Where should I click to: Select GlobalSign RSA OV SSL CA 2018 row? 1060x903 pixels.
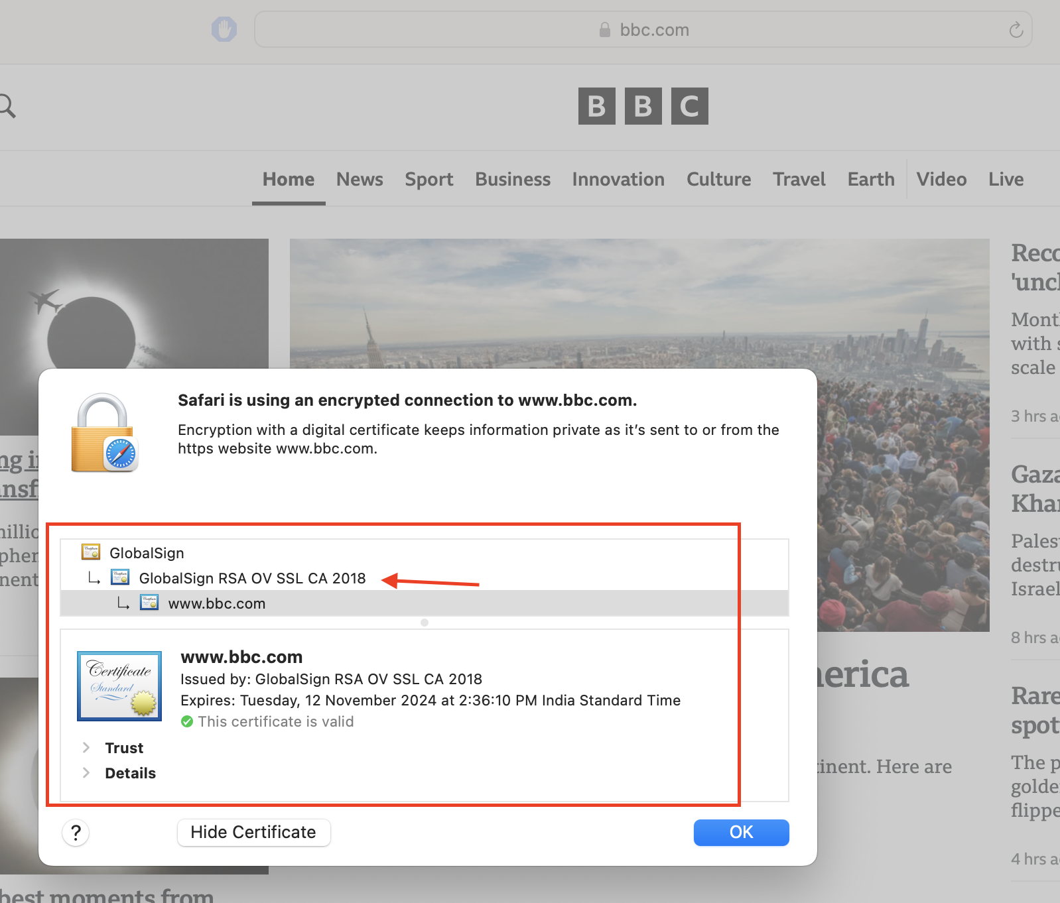[x=425, y=578]
